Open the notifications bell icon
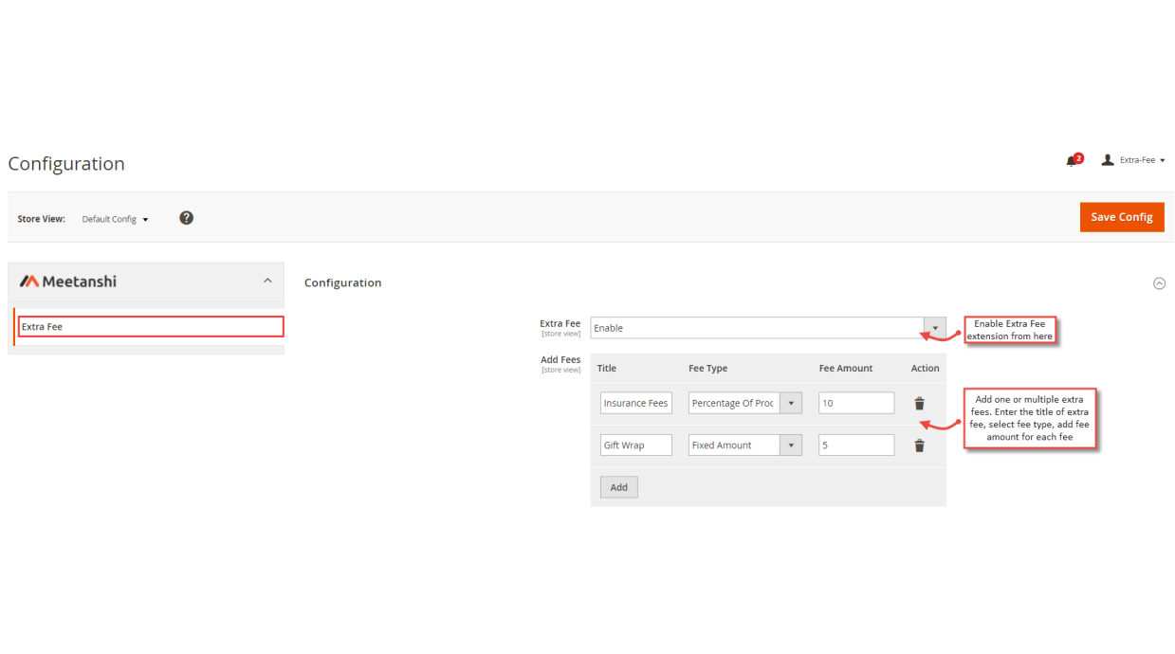This screenshot has height=654, width=1175. click(x=1074, y=160)
